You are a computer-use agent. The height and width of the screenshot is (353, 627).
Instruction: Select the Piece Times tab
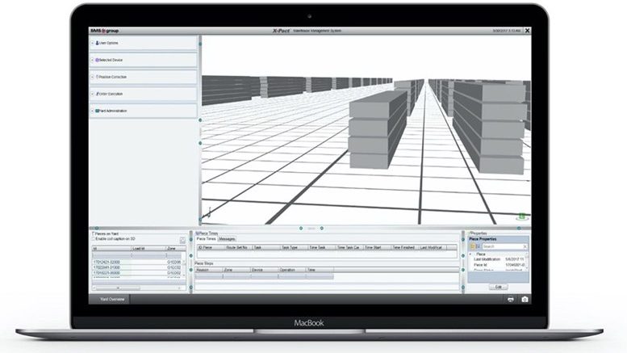pos(206,239)
